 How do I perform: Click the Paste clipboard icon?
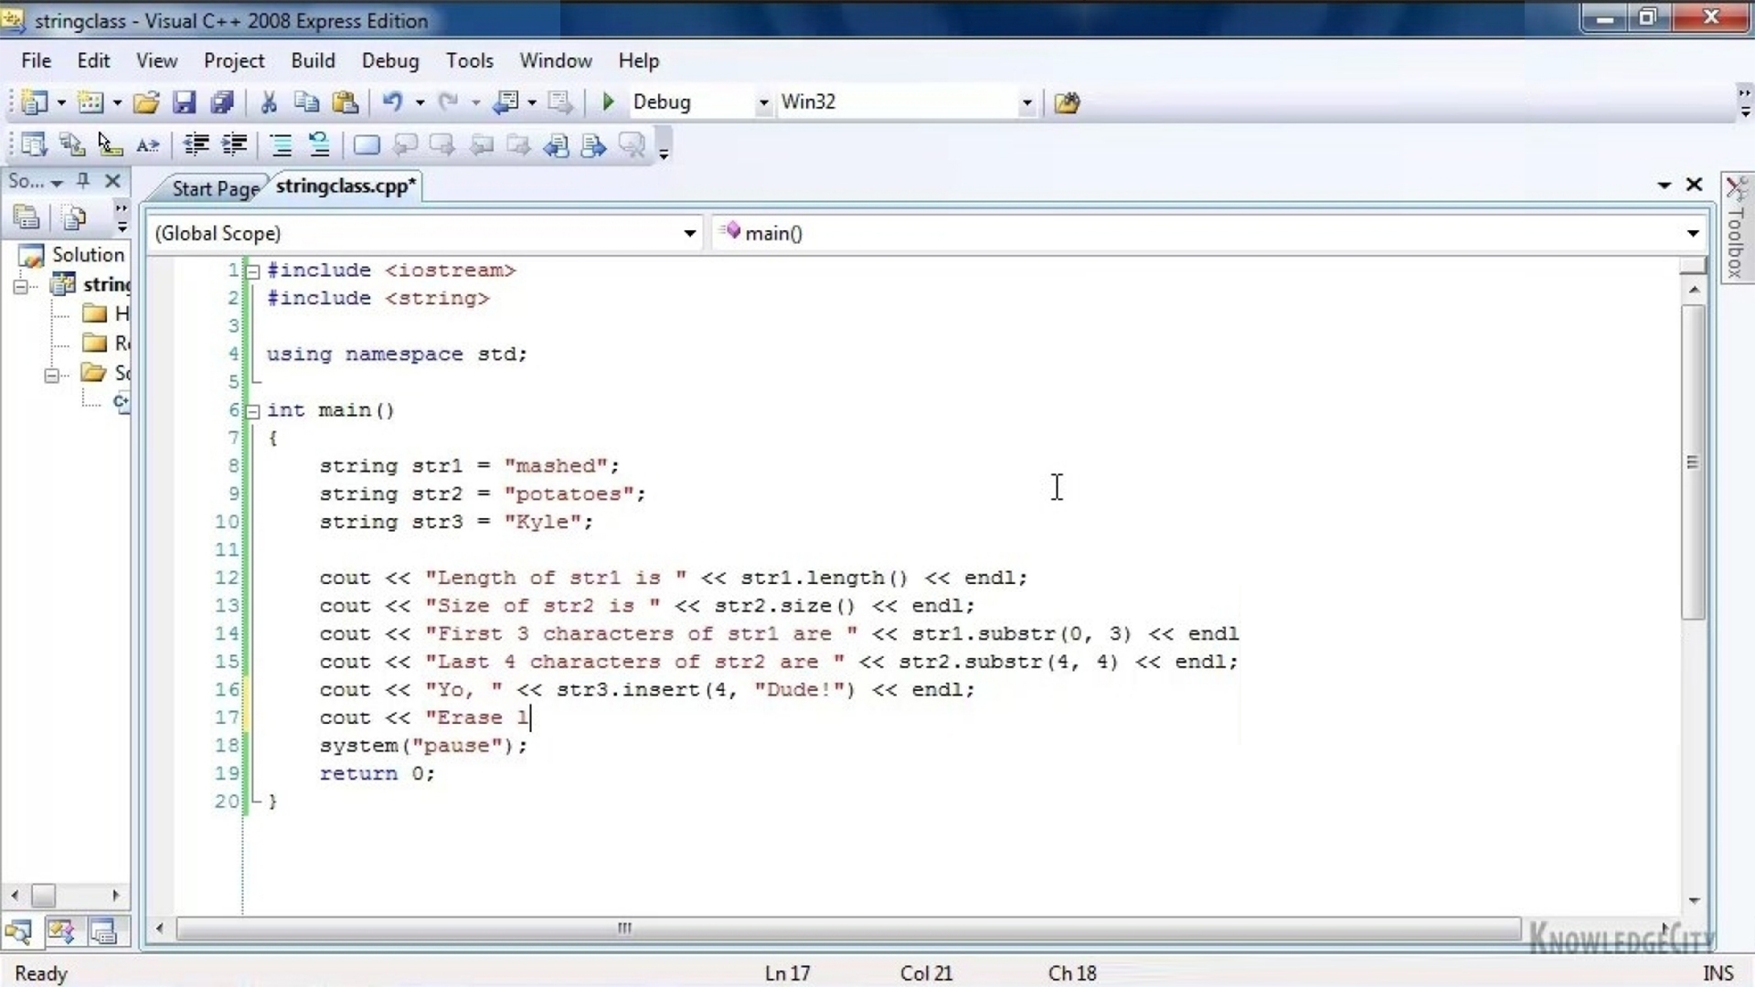coord(346,102)
